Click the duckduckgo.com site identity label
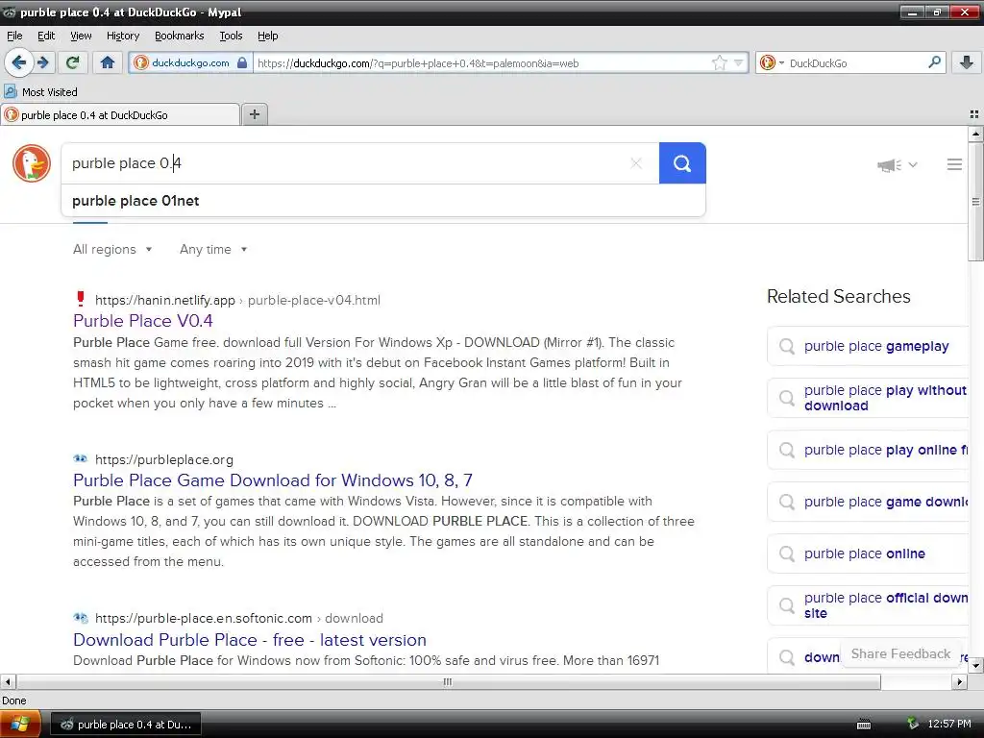The image size is (984, 738). click(190, 62)
